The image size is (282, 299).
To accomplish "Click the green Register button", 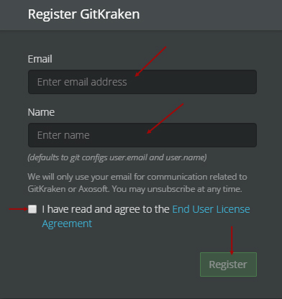I will [228, 264].
